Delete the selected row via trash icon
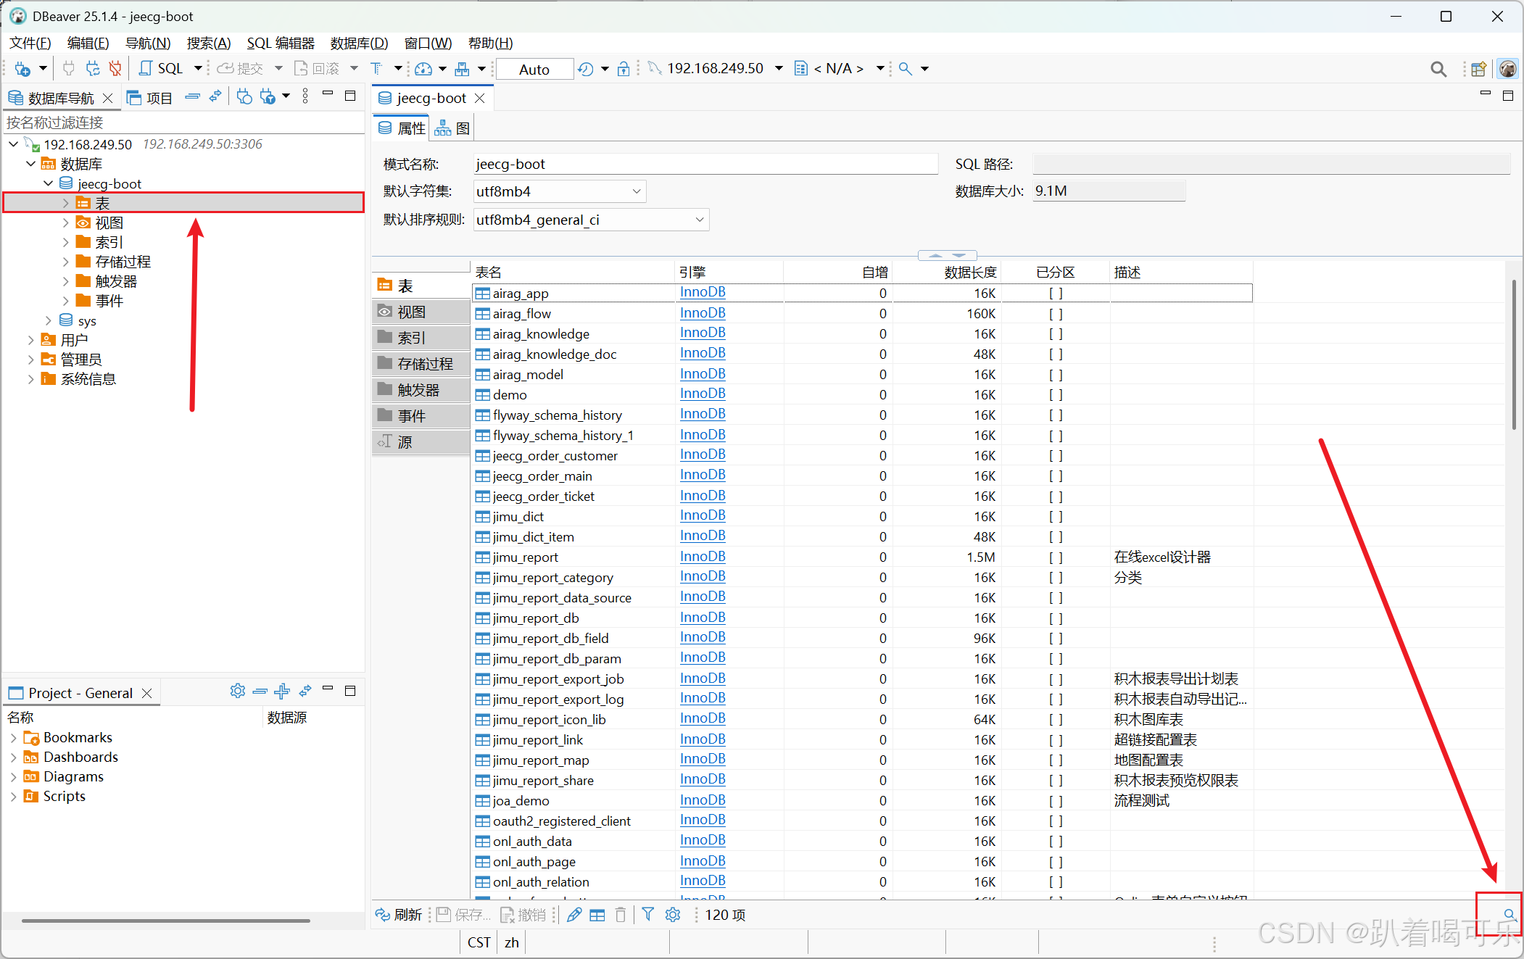Image resolution: width=1524 pixels, height=959 pixels. click(621, 915)
